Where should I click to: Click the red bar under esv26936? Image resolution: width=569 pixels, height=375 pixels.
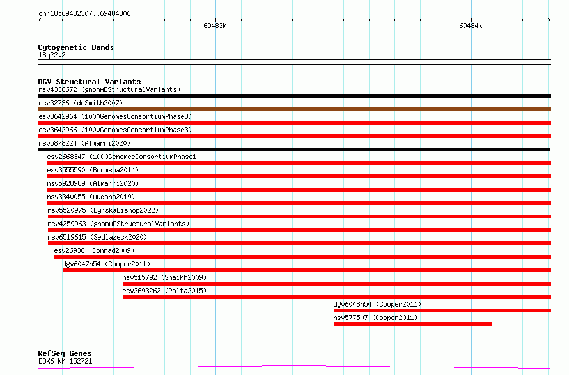pyautogui.click(x=302, y=257)
